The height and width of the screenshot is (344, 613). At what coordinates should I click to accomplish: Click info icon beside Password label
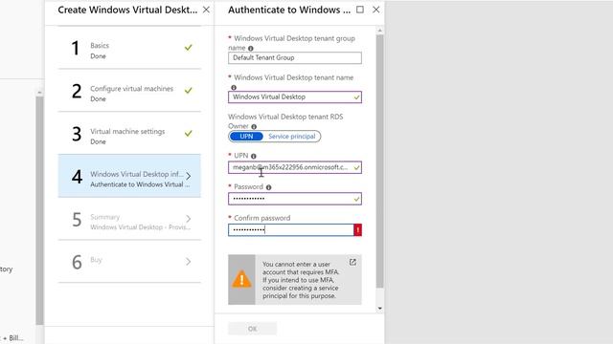268,187
